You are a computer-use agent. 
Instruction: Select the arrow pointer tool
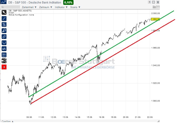[x=4, y=12]
